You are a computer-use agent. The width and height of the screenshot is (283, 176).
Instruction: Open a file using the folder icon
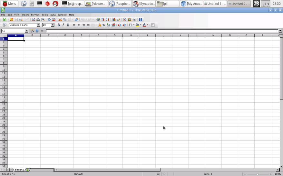(x=12, y=19)
